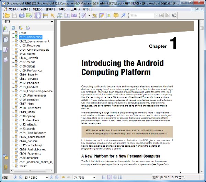Open the Ch17_Maps bookmark
Image resolution: width=206 pixels, height=182 pixels.
coord(27,104)
